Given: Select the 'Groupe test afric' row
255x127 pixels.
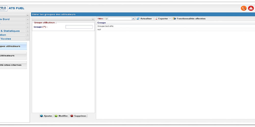Looking at the screenshot, I should tap(106, 26).
